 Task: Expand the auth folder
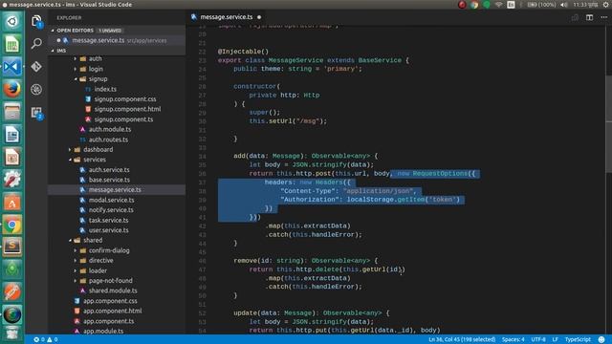pyautogui.click(x=76, y=58)
